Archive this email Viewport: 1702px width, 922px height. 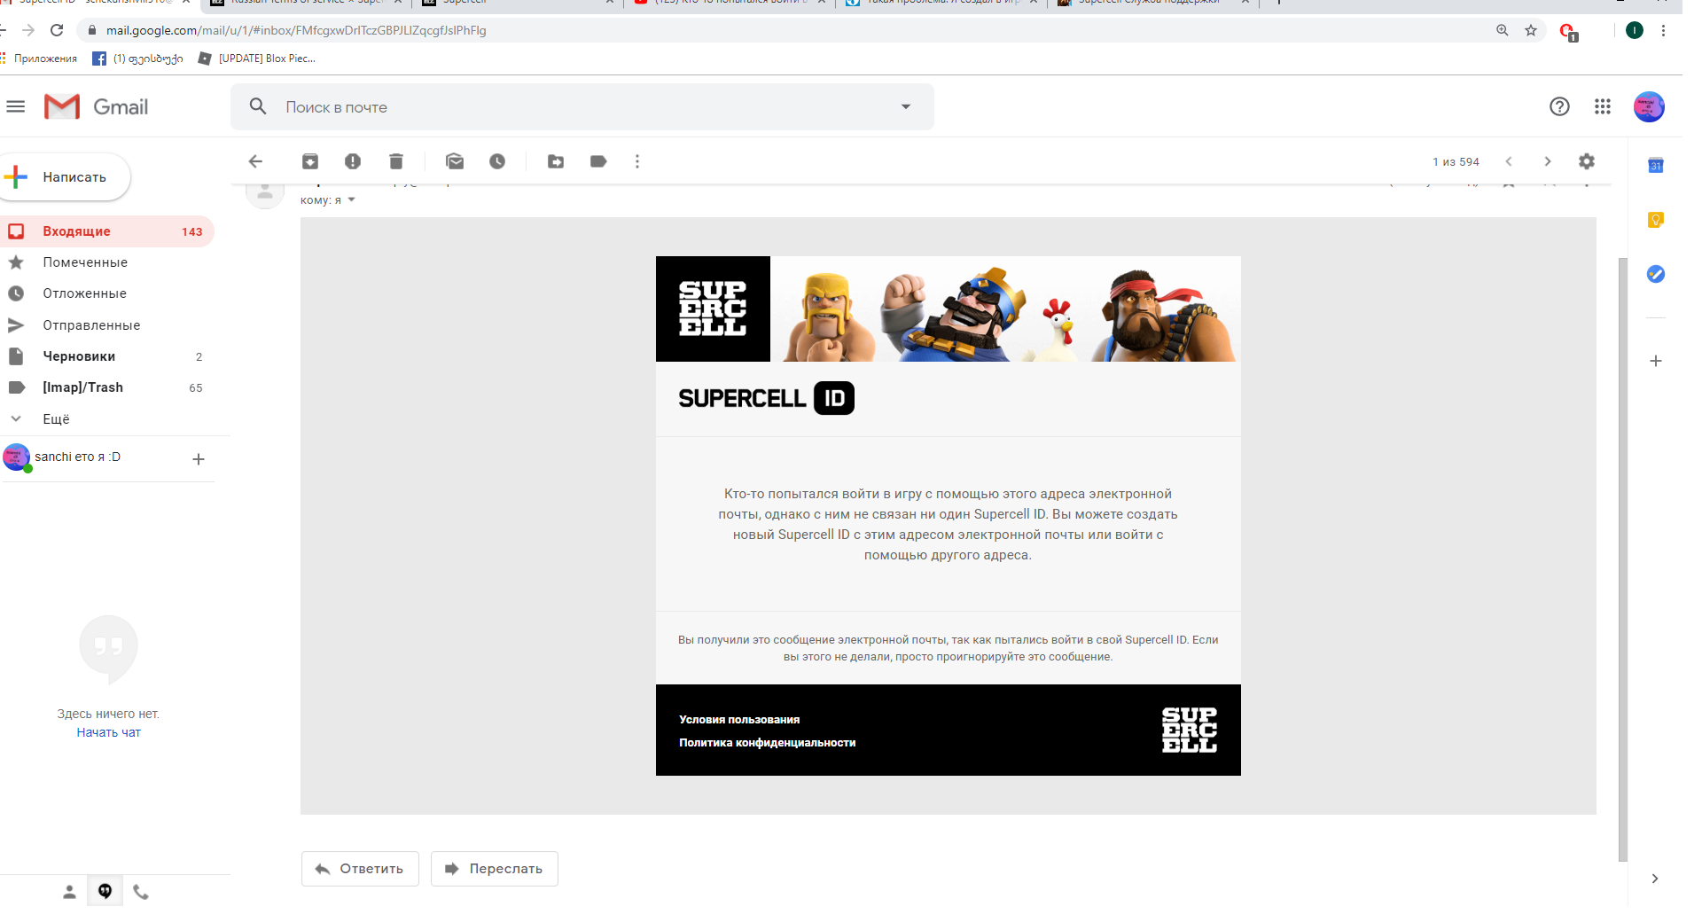(310, 161)
